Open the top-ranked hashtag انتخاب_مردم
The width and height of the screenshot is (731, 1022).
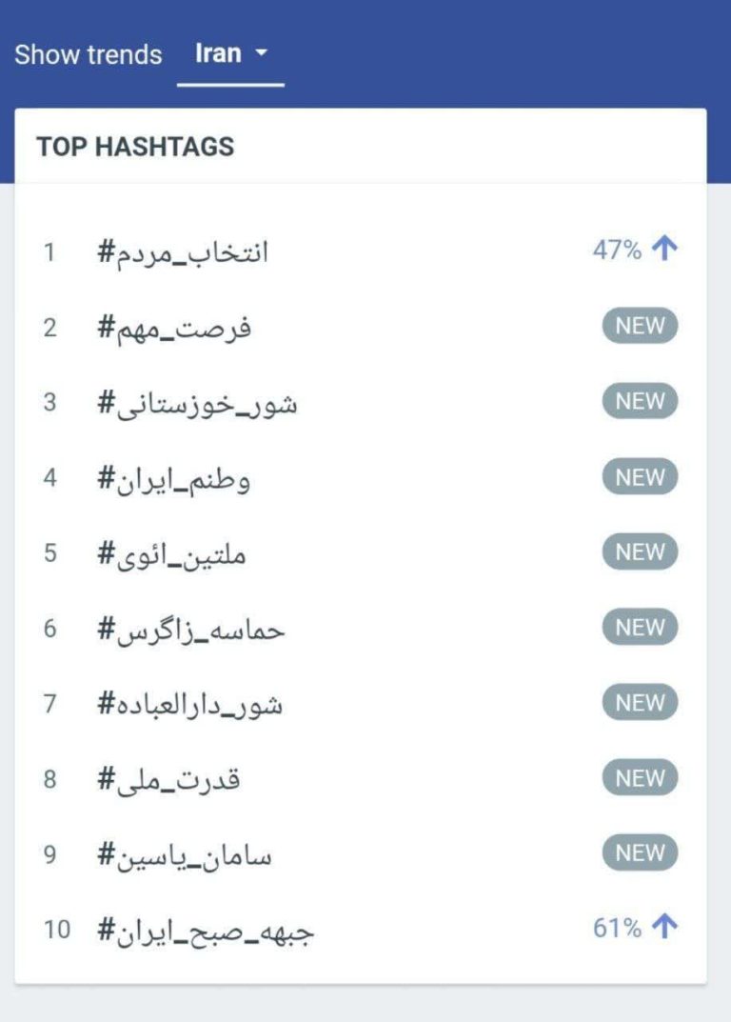pos(183,253)
